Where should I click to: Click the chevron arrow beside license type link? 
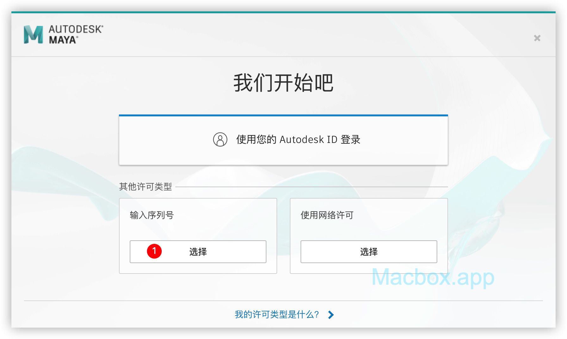tap(331, 315)
